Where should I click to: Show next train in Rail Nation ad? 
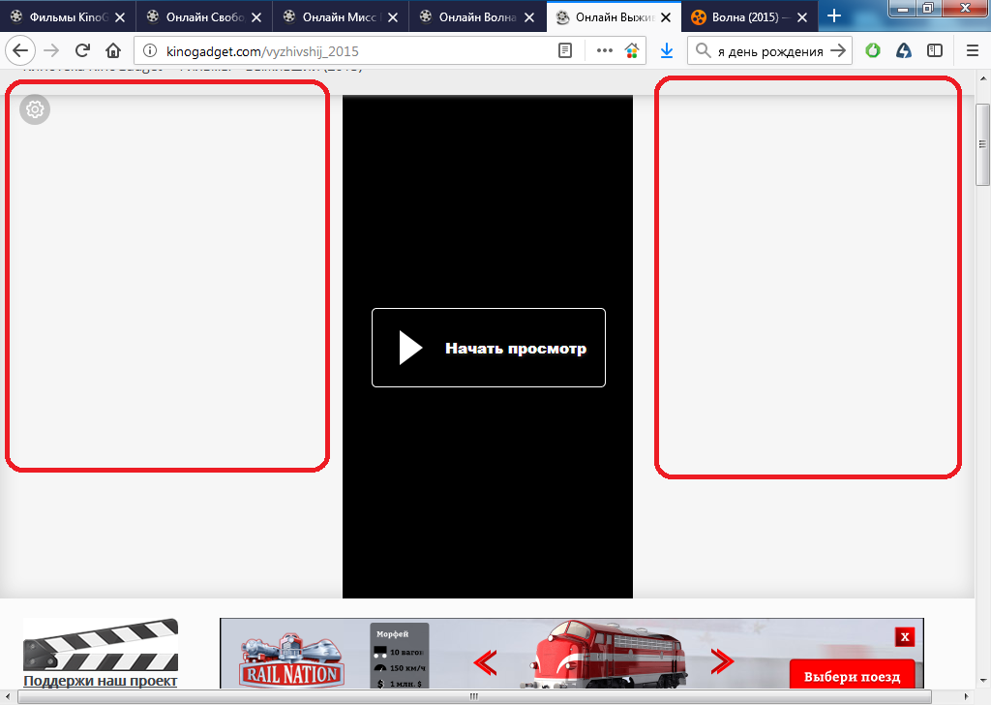tap(722, 662)
